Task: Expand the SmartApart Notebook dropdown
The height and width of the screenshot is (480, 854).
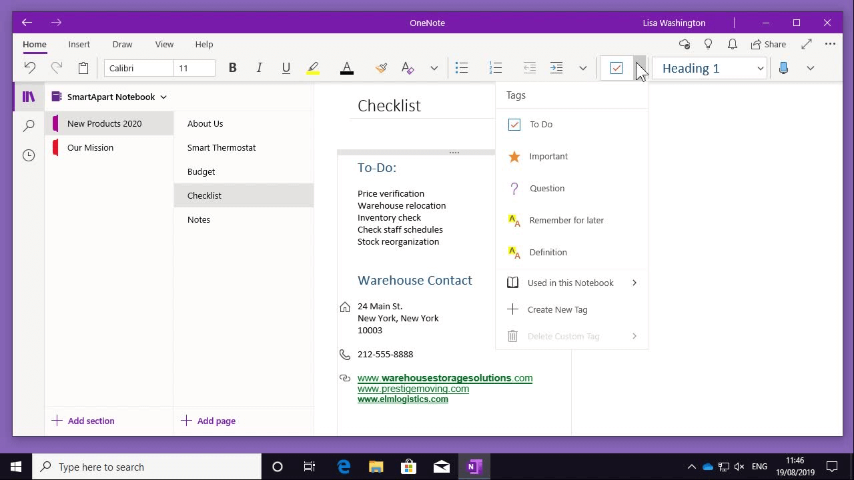Action: (x=163, y=97)
